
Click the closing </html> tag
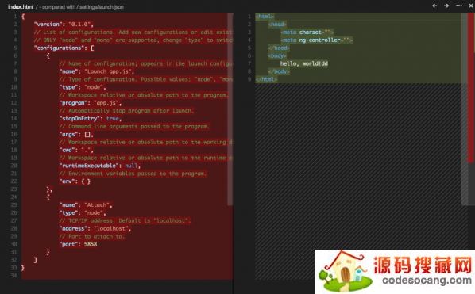266,79
